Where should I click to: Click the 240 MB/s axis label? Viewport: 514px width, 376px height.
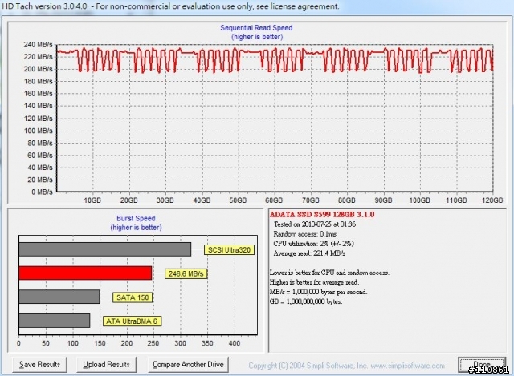pyautogui.click(x=38, y=45)
